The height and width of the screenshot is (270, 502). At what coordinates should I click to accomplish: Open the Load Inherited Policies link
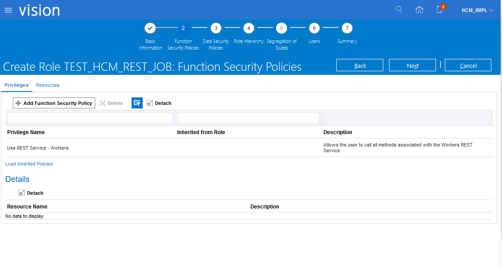(x=29, y=164)
